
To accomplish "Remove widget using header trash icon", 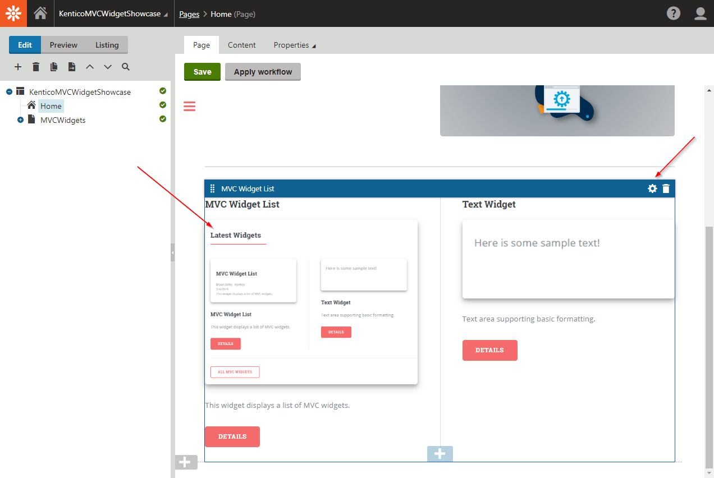I will [666, 189].
